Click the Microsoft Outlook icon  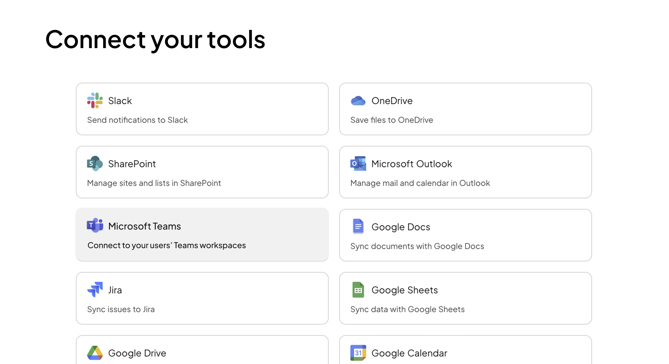coord(358,164)
